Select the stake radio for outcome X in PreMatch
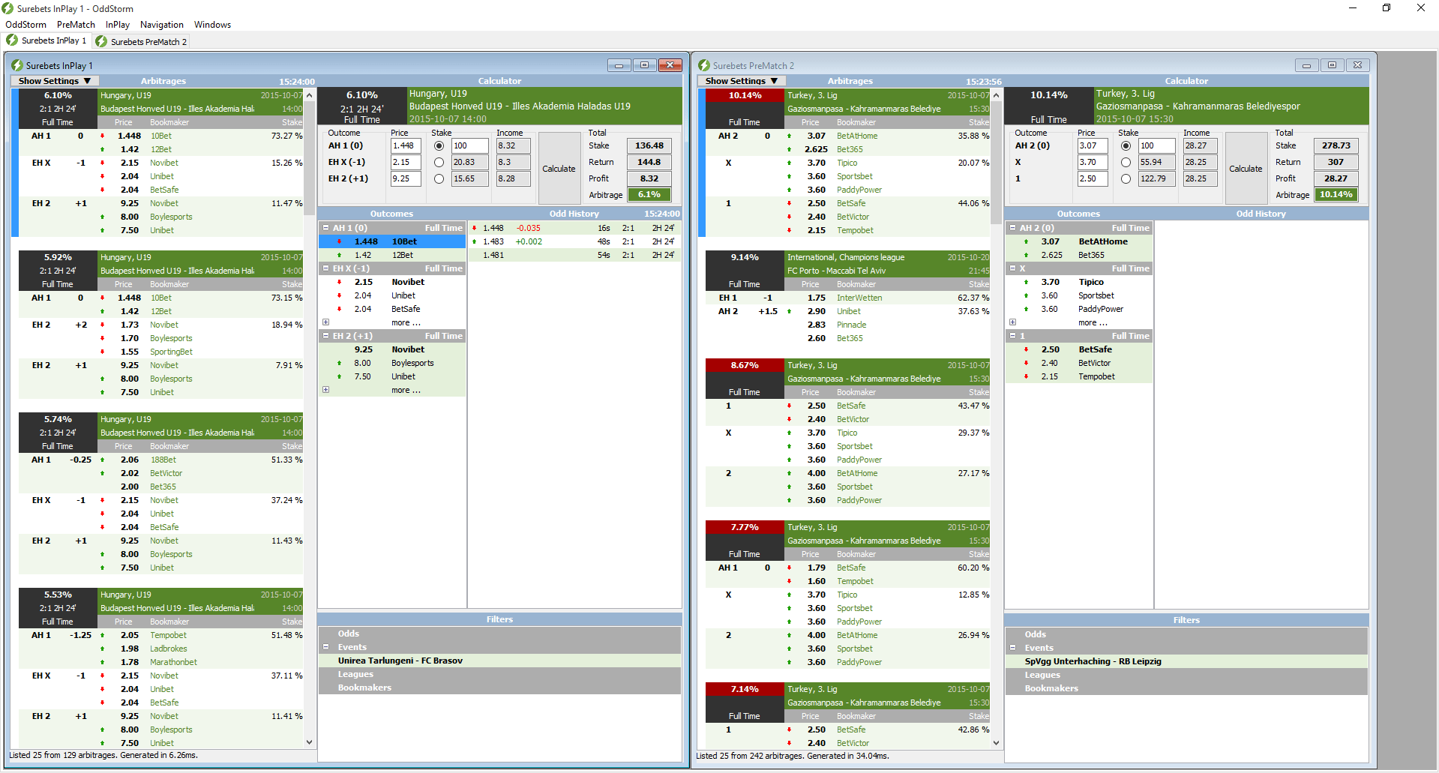 [1126, 162]
